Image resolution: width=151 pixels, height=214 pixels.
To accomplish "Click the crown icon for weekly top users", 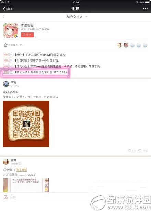I will (5, 45).
